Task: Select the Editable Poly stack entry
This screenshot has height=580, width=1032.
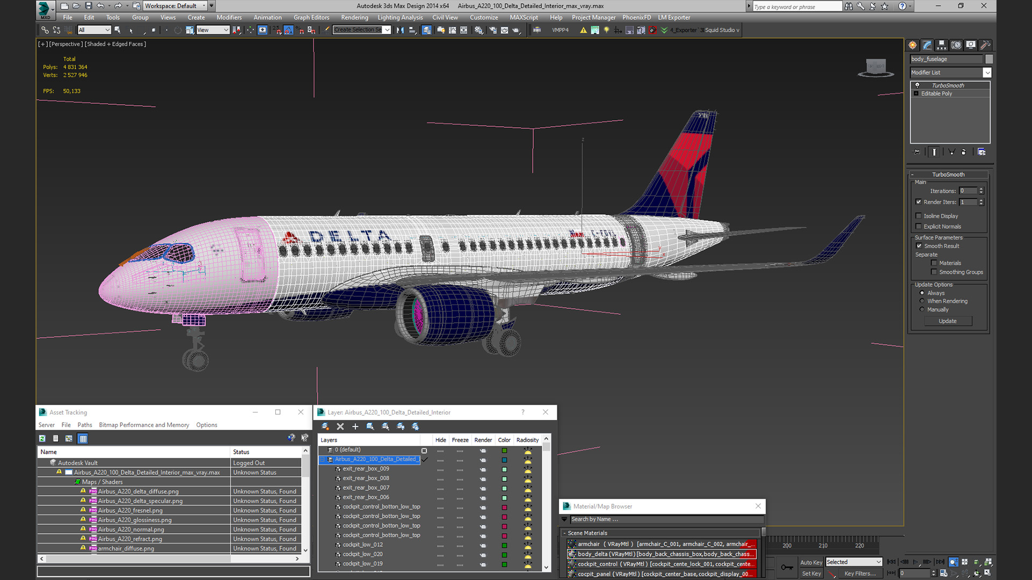Action: coord(937,93)
